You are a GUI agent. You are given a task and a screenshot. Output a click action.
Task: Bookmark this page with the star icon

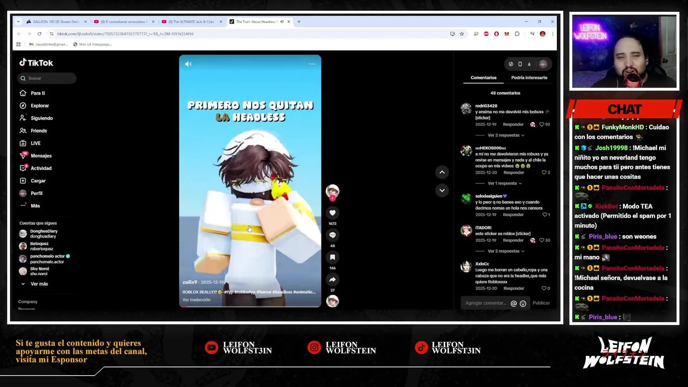click(x=461, y=34)
